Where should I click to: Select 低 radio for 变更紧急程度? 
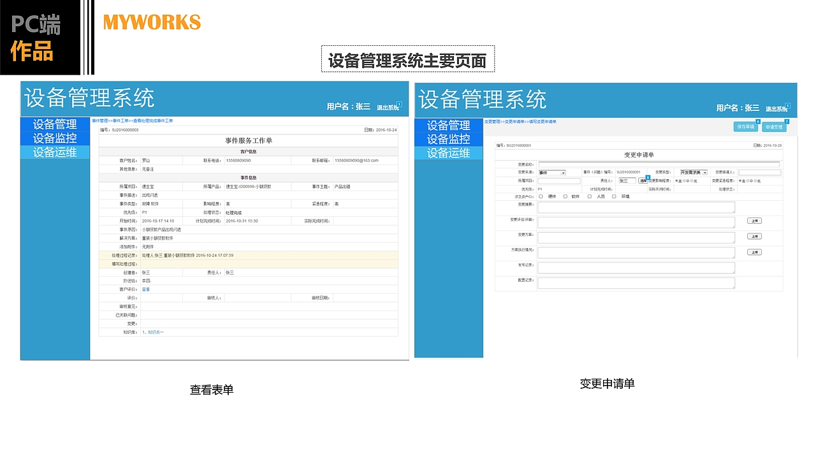click(x=755, y=180)
